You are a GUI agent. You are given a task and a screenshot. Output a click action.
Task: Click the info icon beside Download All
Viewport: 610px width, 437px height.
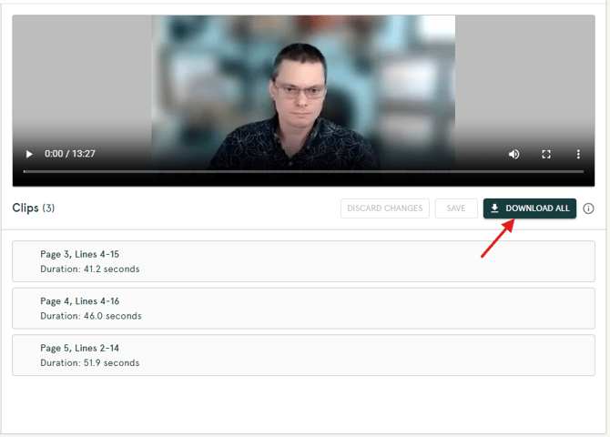click(588, 208)
